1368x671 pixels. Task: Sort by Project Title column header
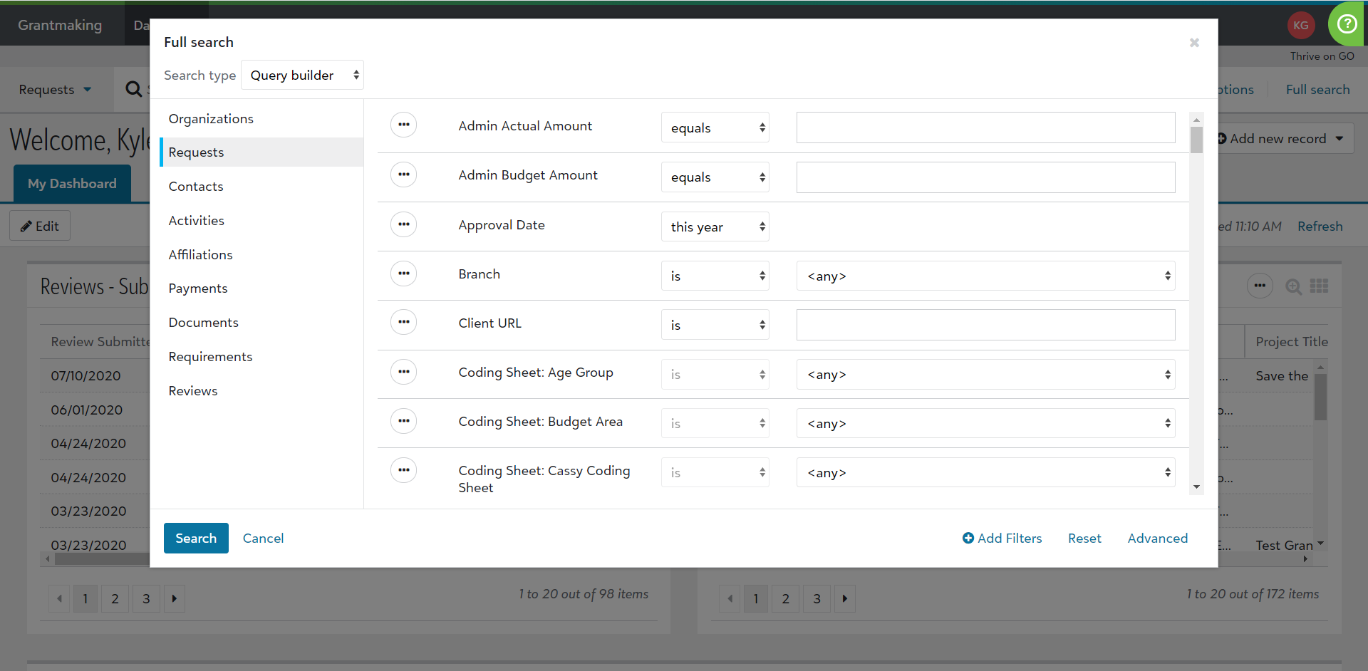click(1292, 341)
